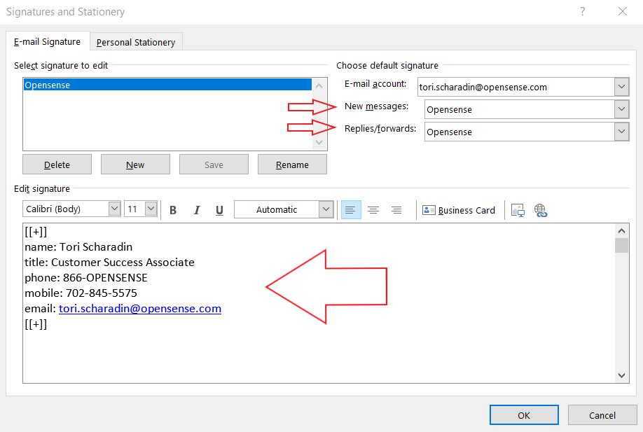643x432 pixels.
Task: Switch to the E-mail Signature tab
Action: (x=48, y=42)
